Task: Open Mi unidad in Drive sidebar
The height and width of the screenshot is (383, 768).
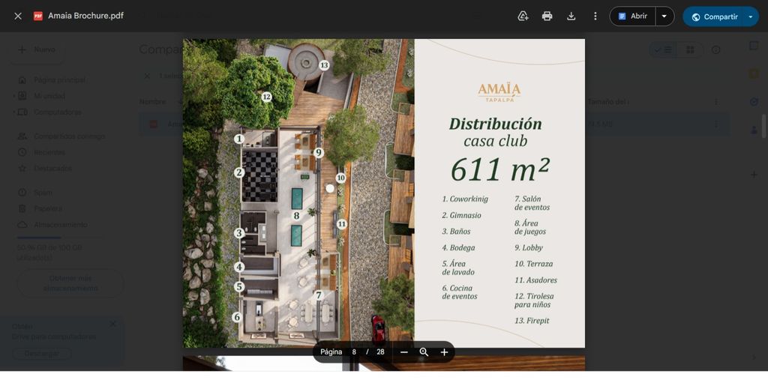Action: 49,96
